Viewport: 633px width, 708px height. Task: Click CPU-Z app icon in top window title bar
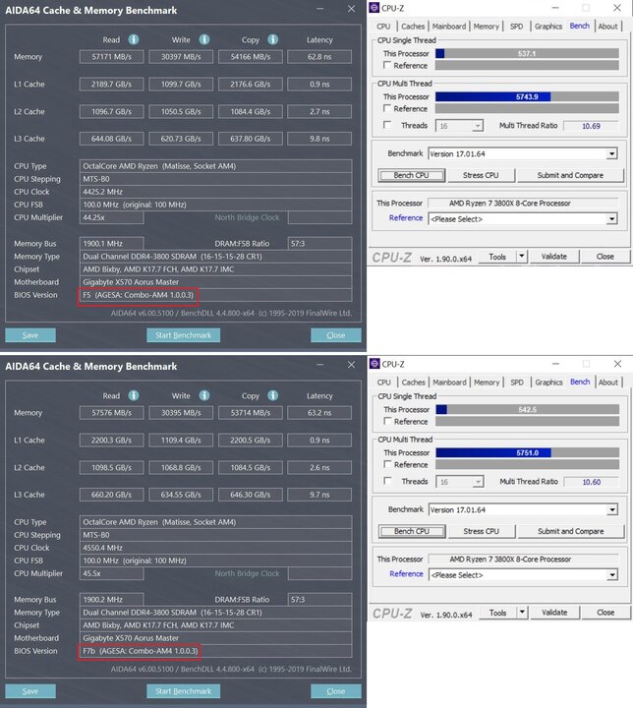(x=374, y=8)
